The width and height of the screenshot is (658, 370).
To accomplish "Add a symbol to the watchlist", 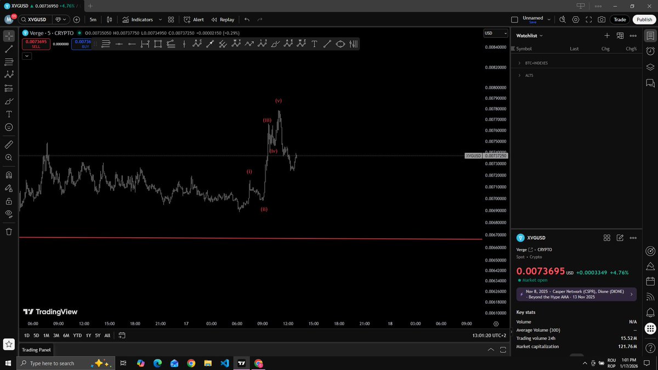I will [607, 36].
